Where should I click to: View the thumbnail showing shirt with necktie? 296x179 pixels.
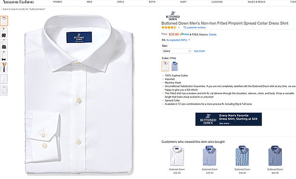(x=4, y=68)
